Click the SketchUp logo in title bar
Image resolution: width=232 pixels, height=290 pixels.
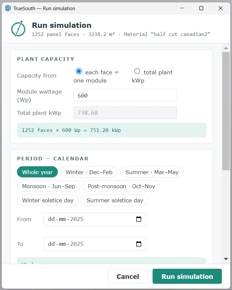(x=8, y=8)
